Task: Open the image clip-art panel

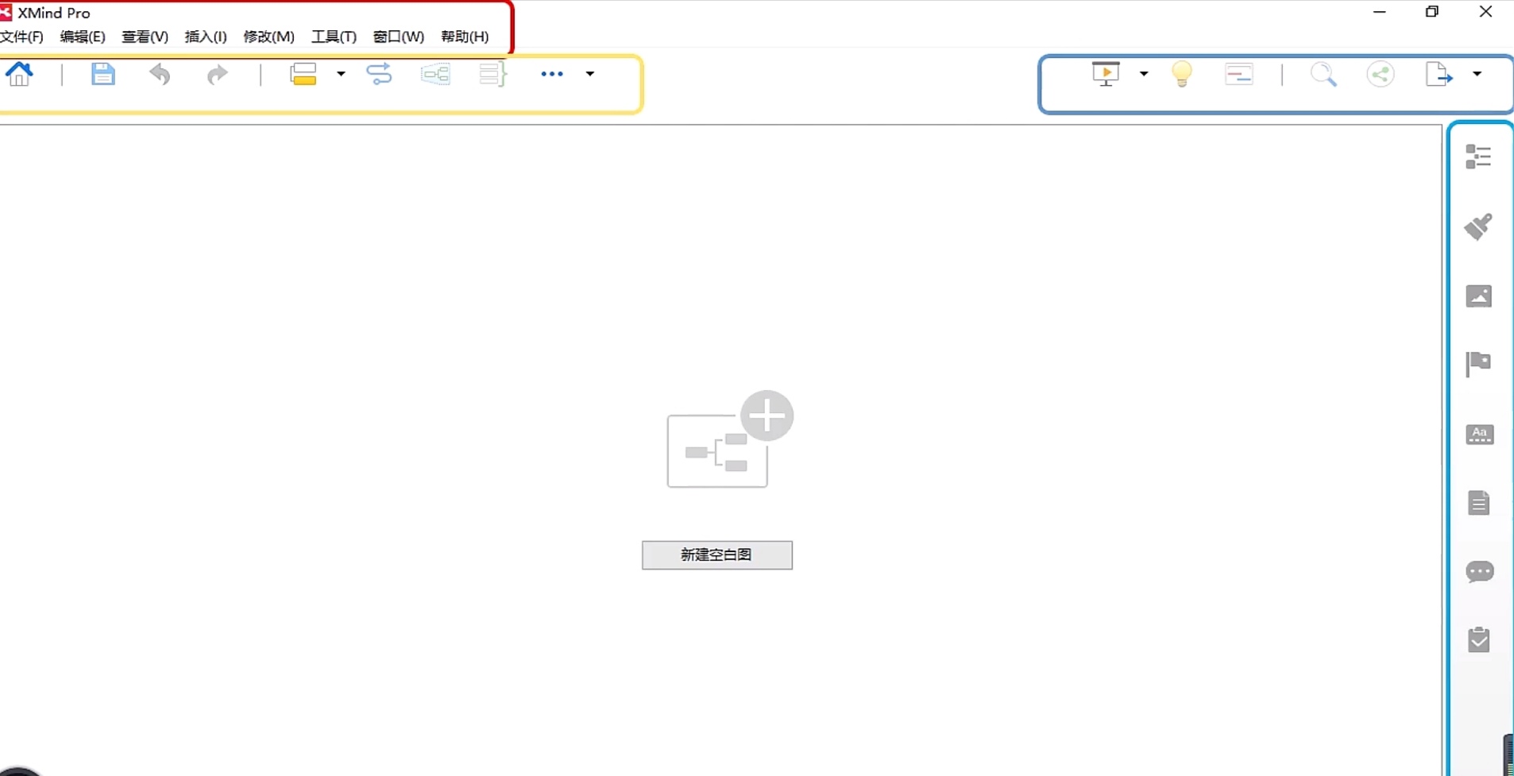Action: pyautogui.click(x=1478, y=296)
